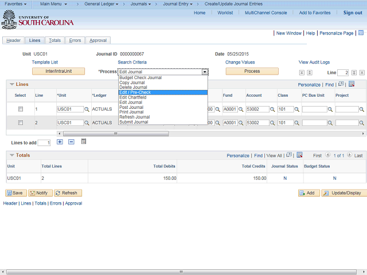Click the calculator icon beside Lines to add
The width and height of the screenshot is (367, 275).
tap(84, 142)
